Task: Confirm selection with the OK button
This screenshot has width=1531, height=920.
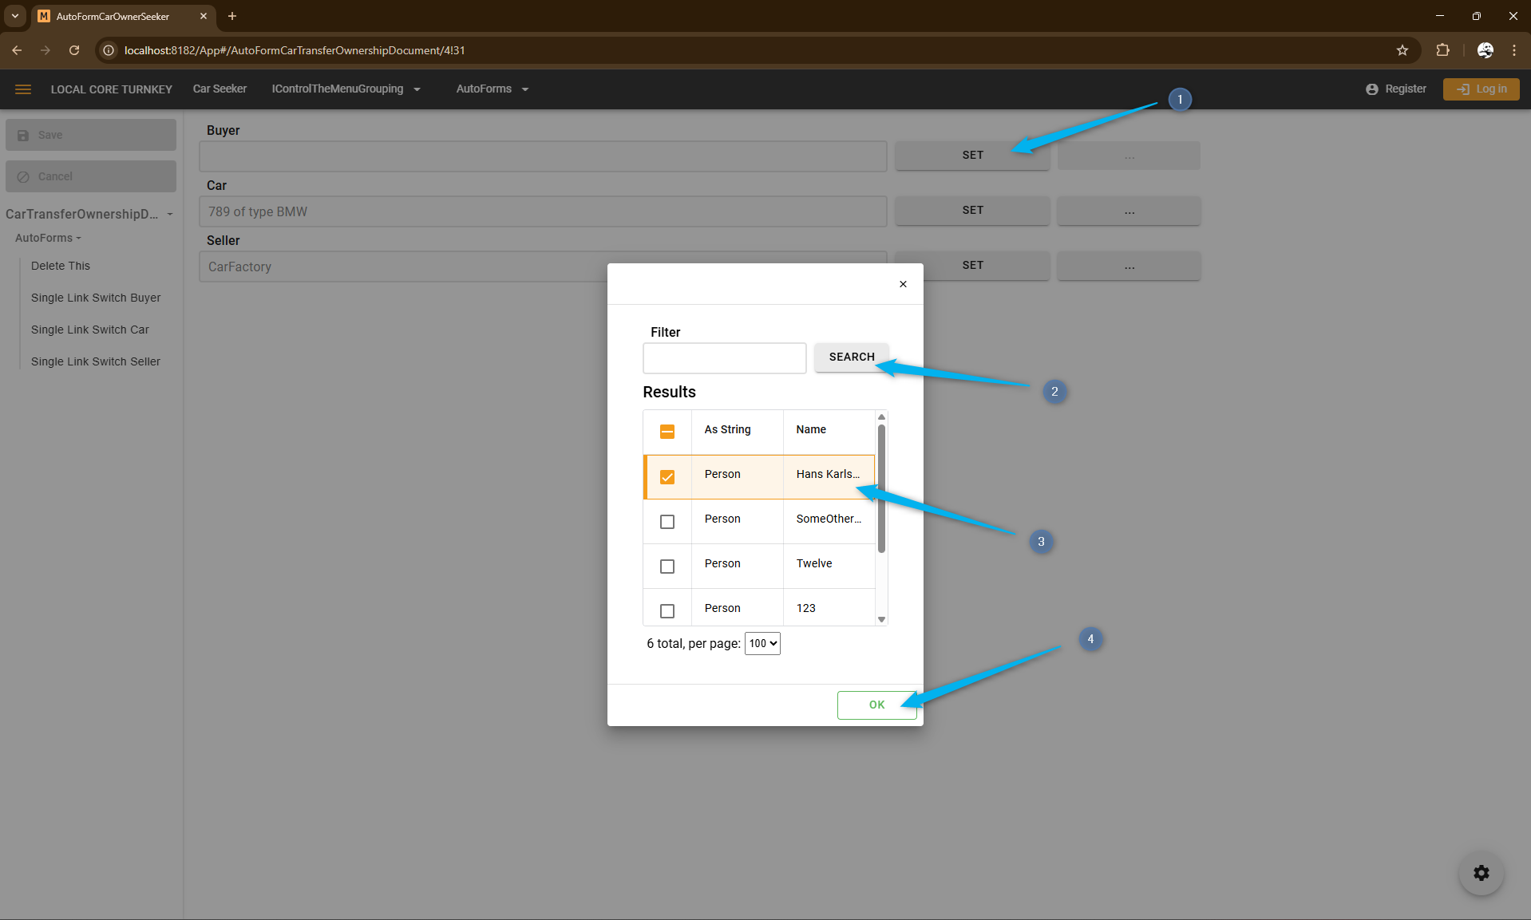Action: (876, 705)
